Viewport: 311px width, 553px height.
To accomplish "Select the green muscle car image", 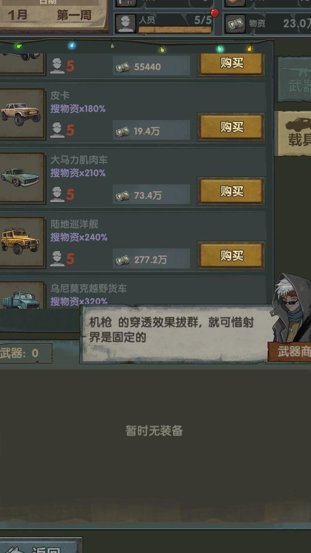I will tap(21, 178).
